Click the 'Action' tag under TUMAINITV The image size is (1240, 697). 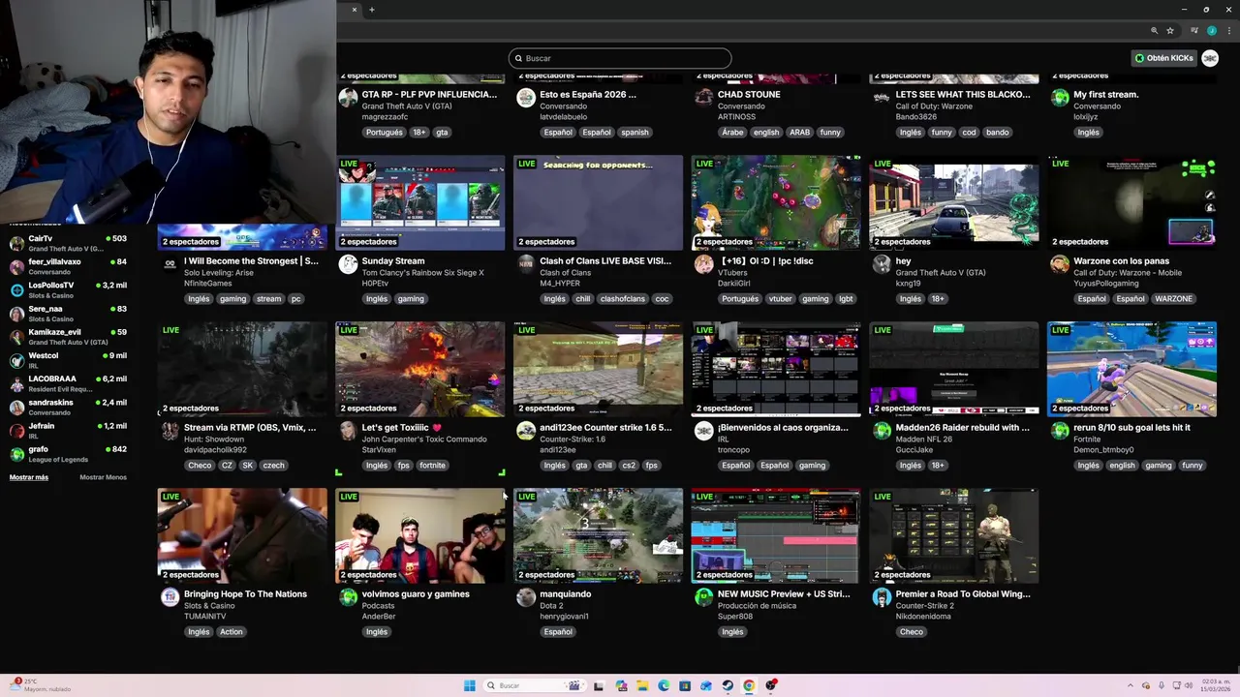tap(231, 632)
